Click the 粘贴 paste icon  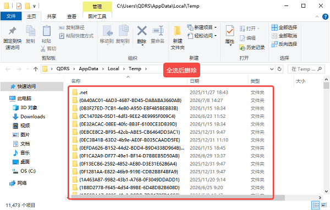(46, 31)
